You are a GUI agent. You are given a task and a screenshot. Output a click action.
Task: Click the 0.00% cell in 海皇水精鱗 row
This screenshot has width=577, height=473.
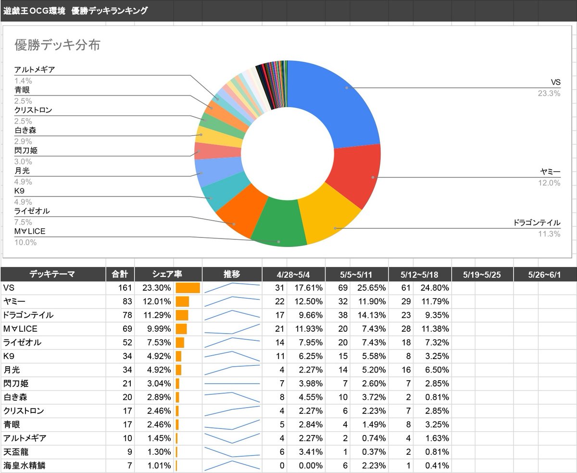(306, 466)
